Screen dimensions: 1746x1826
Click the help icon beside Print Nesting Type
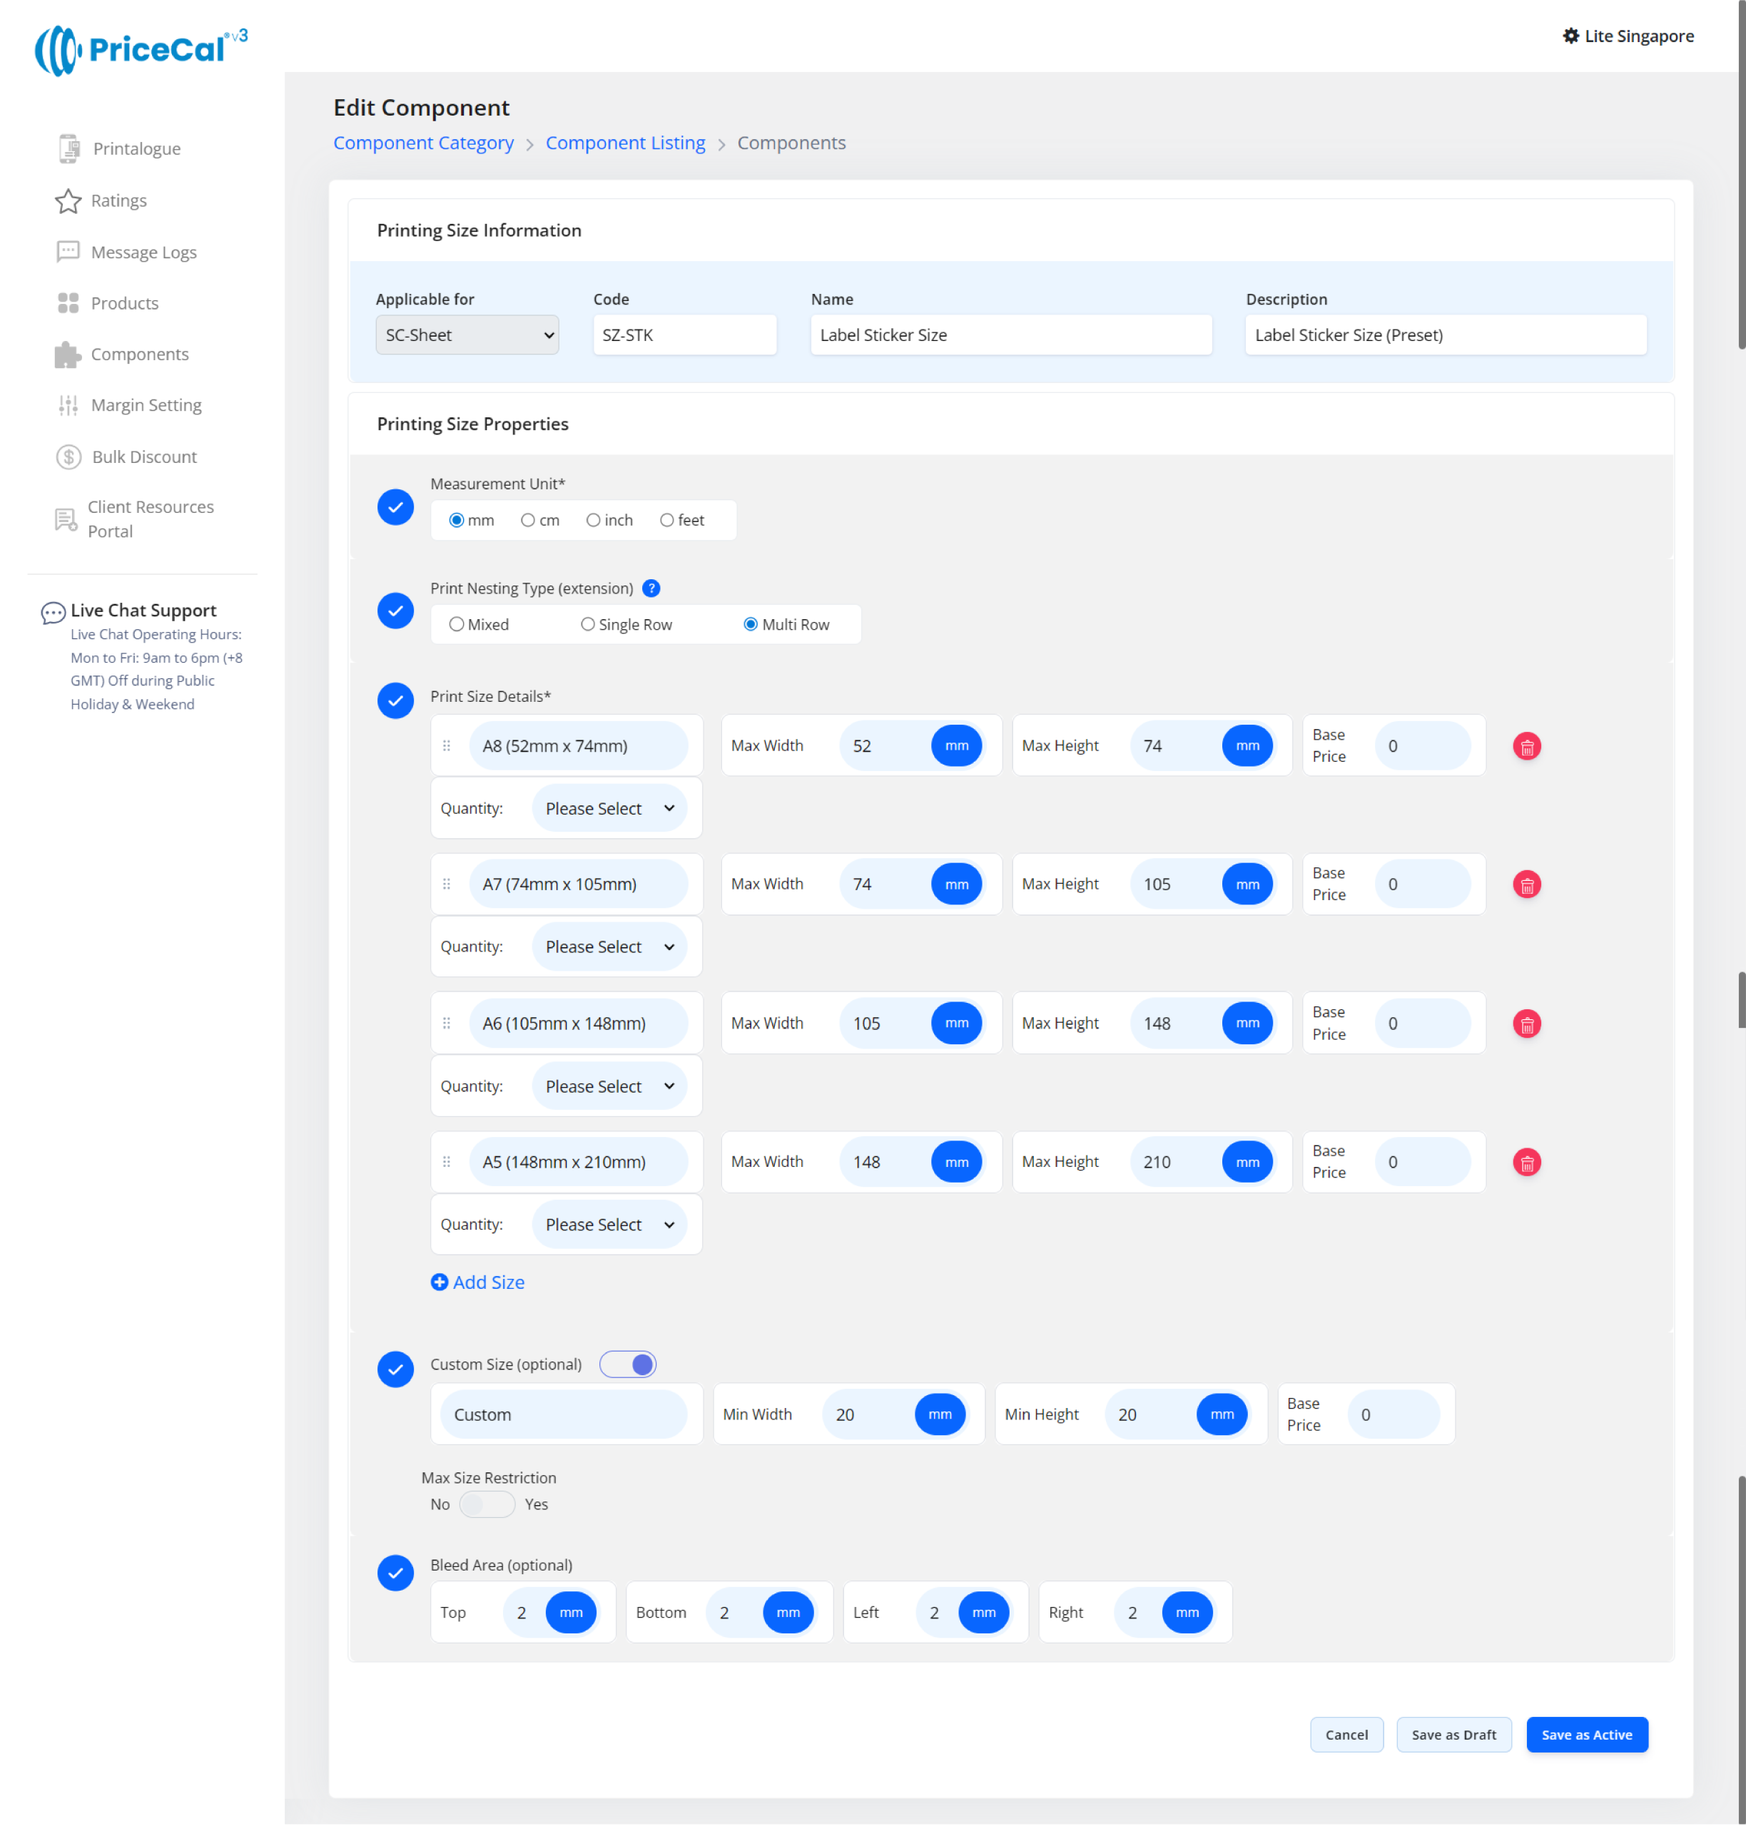[651, 588]
